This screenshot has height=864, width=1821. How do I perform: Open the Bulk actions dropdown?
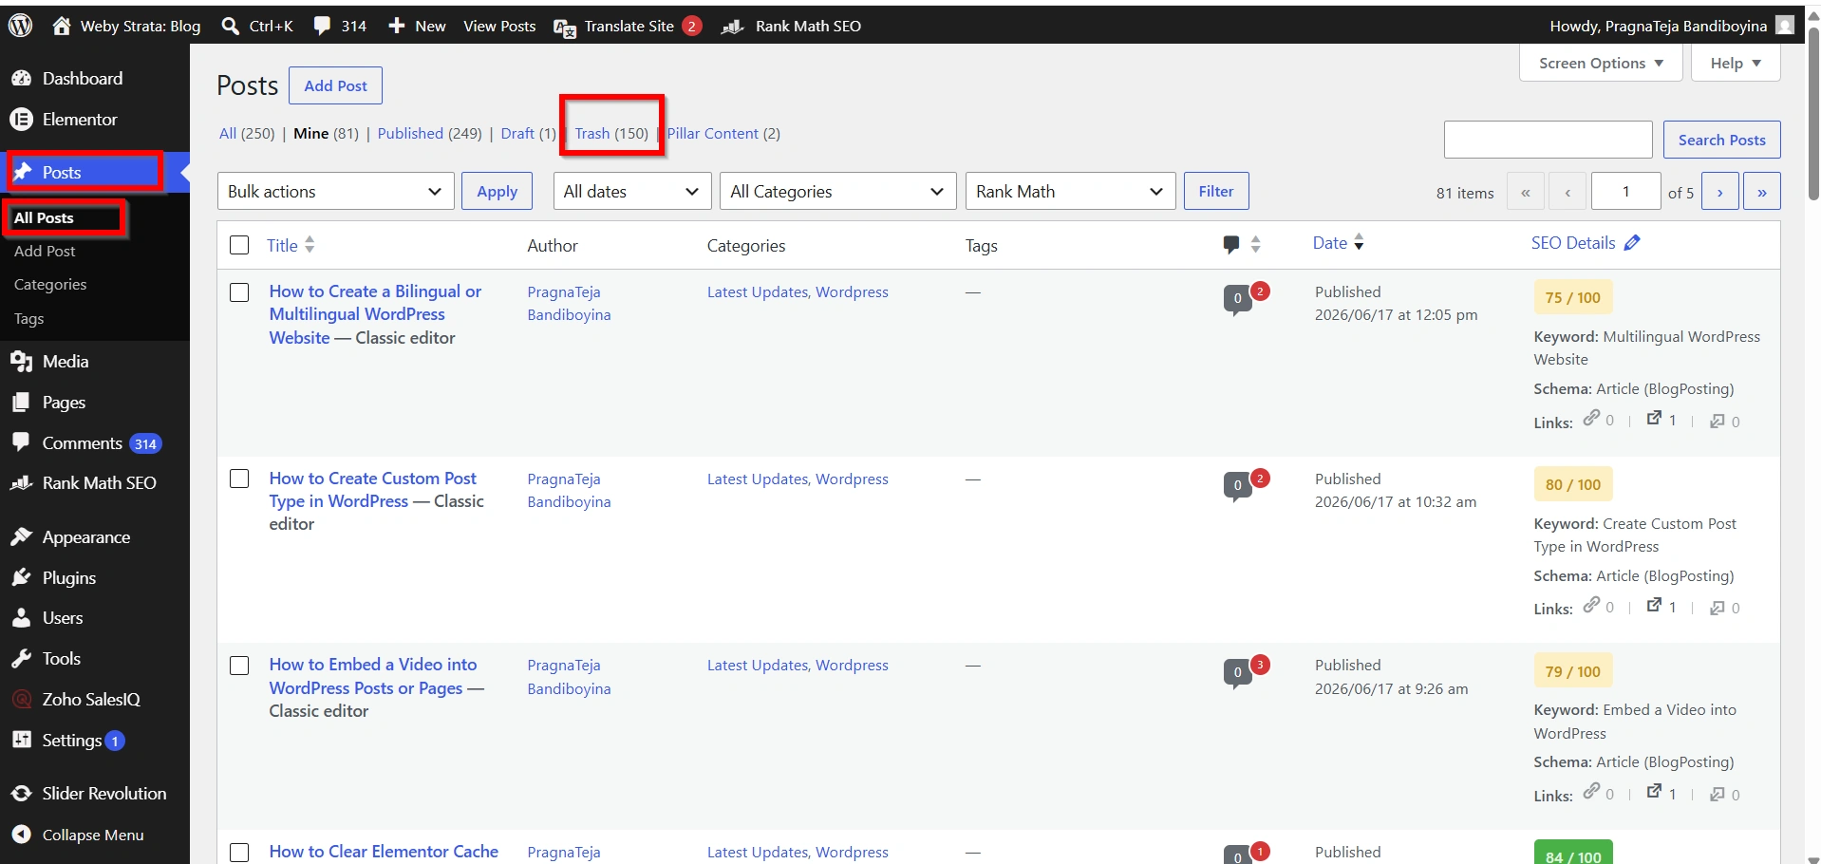click(335, 191)
